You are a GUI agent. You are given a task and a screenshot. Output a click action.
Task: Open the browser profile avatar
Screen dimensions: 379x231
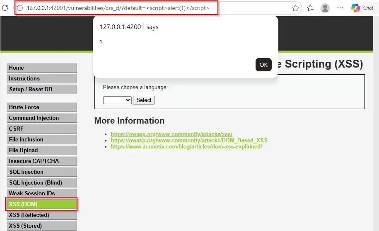[x=325, y=8]
